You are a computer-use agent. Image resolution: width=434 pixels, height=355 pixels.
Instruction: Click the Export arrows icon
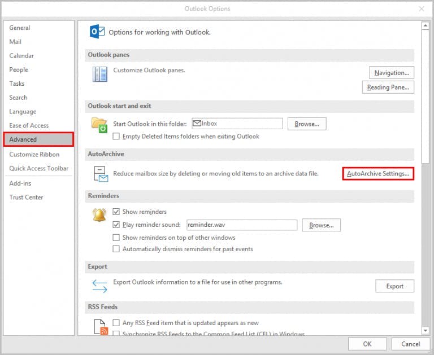click(99, 286)
